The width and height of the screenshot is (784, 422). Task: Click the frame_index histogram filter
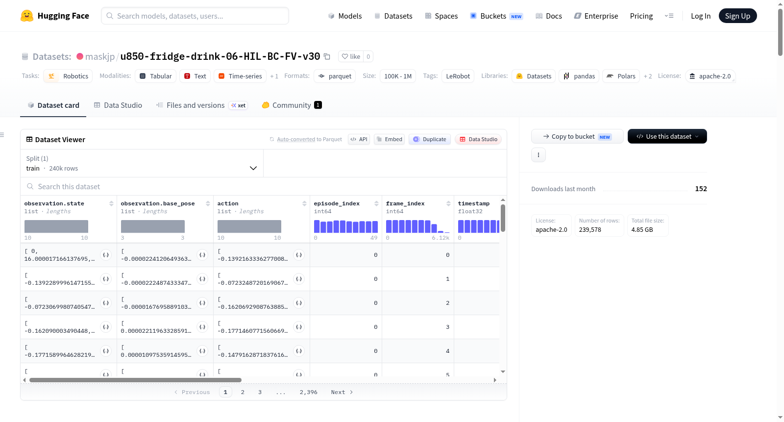point(418,226)
